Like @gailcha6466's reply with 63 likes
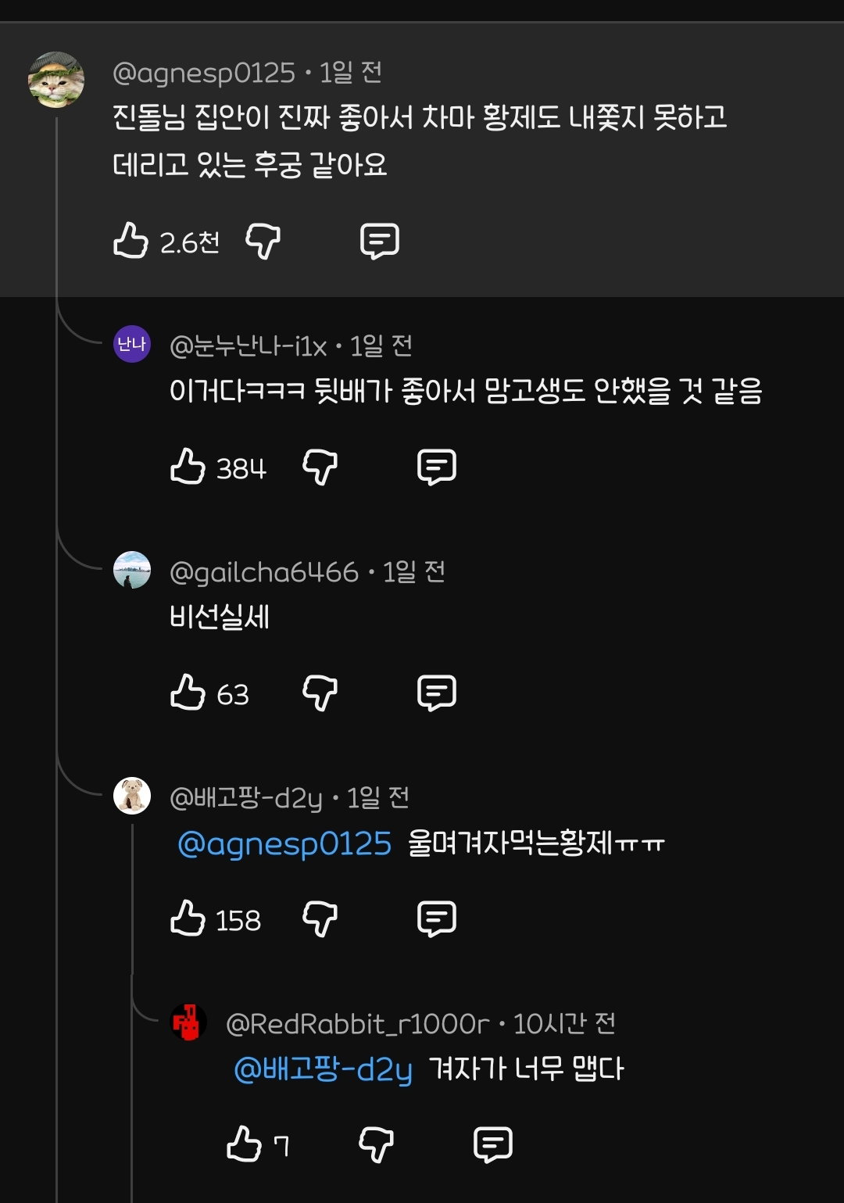844x1203 pixels. coord(188,693)
